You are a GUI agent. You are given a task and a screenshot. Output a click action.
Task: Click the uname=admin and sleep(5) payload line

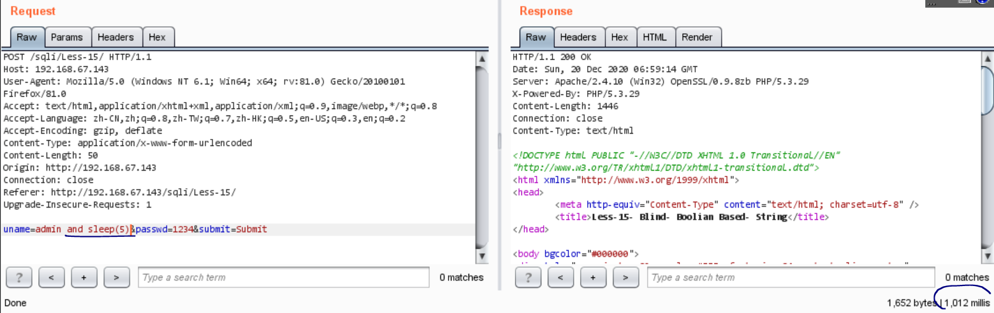[135, 229]
